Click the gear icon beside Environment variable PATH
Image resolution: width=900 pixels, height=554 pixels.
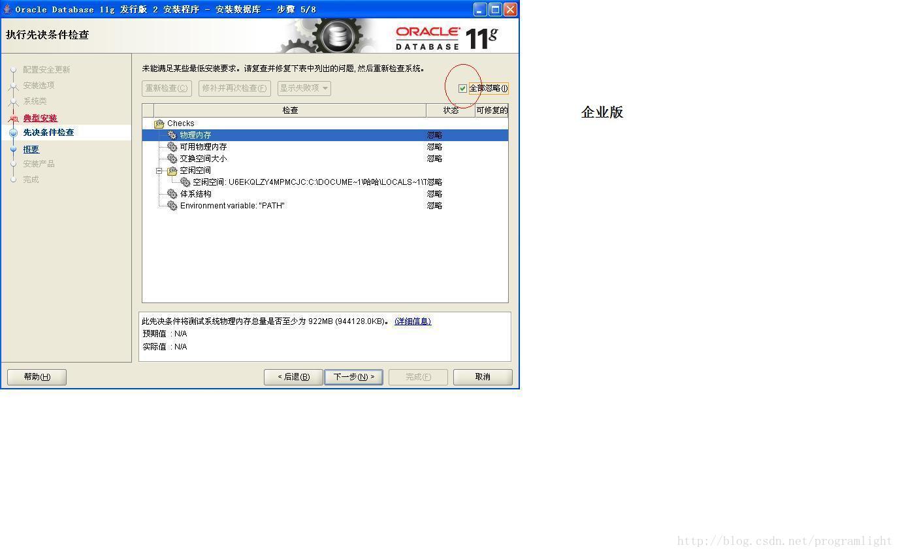pos(172,206)
